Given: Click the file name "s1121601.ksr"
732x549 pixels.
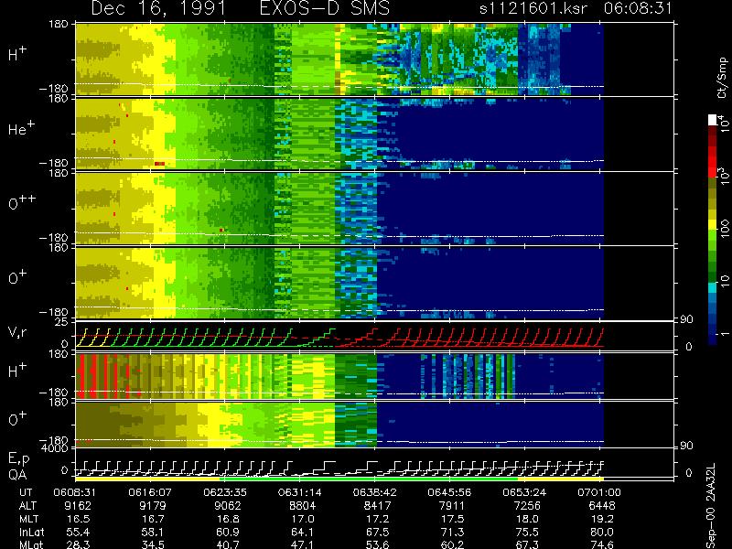Looking at the screenshot, I should 533,8.
